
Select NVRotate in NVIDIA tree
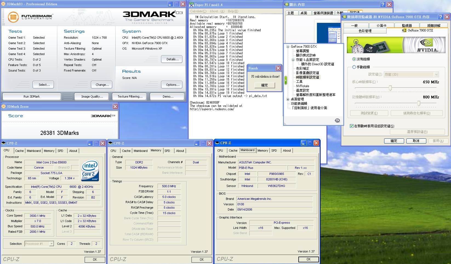pos(302,86)
